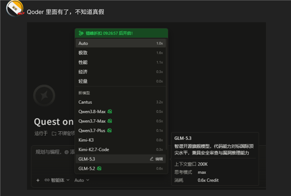The width and height of the screenshot is (291, 196).
Task: Select the Kimi-K2.7-Code model
Action: click(x=121, y=150)
